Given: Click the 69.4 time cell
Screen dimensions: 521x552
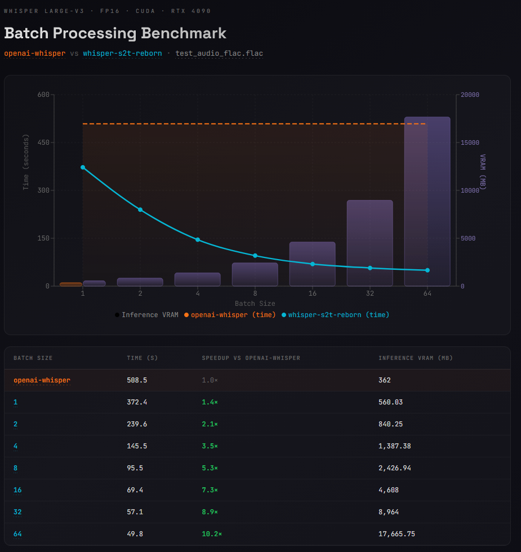Looking at the screenshot, I should 135,490.
